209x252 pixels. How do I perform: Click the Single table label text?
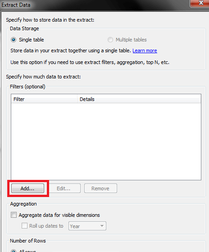click(x=32, y=40)
